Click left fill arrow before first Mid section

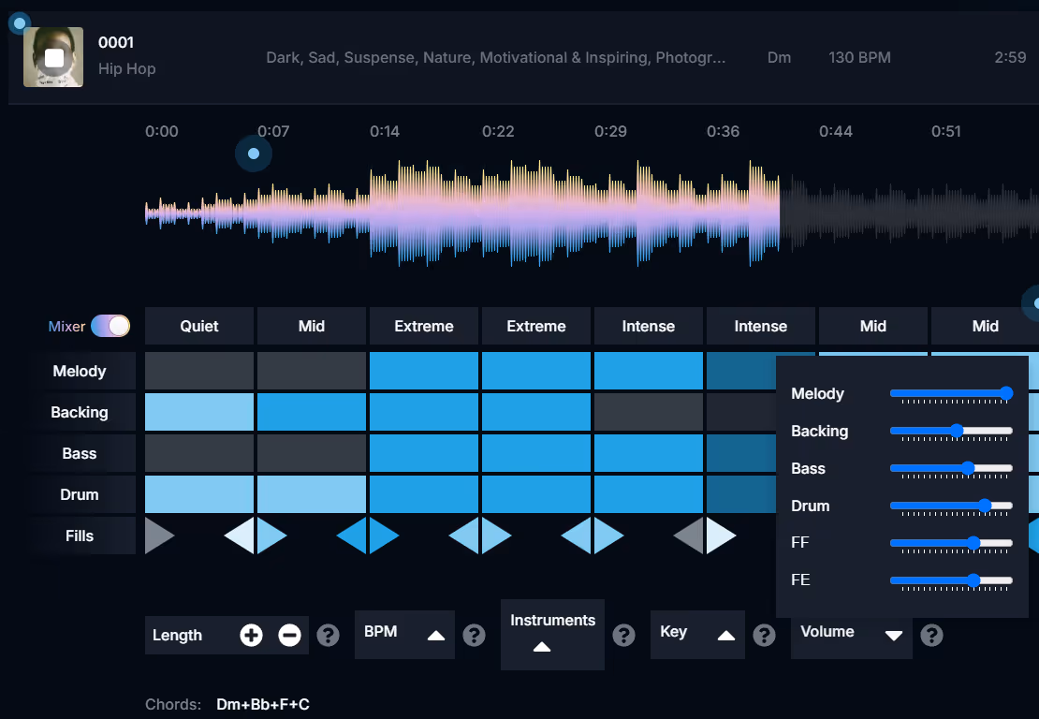pos(241,536)
